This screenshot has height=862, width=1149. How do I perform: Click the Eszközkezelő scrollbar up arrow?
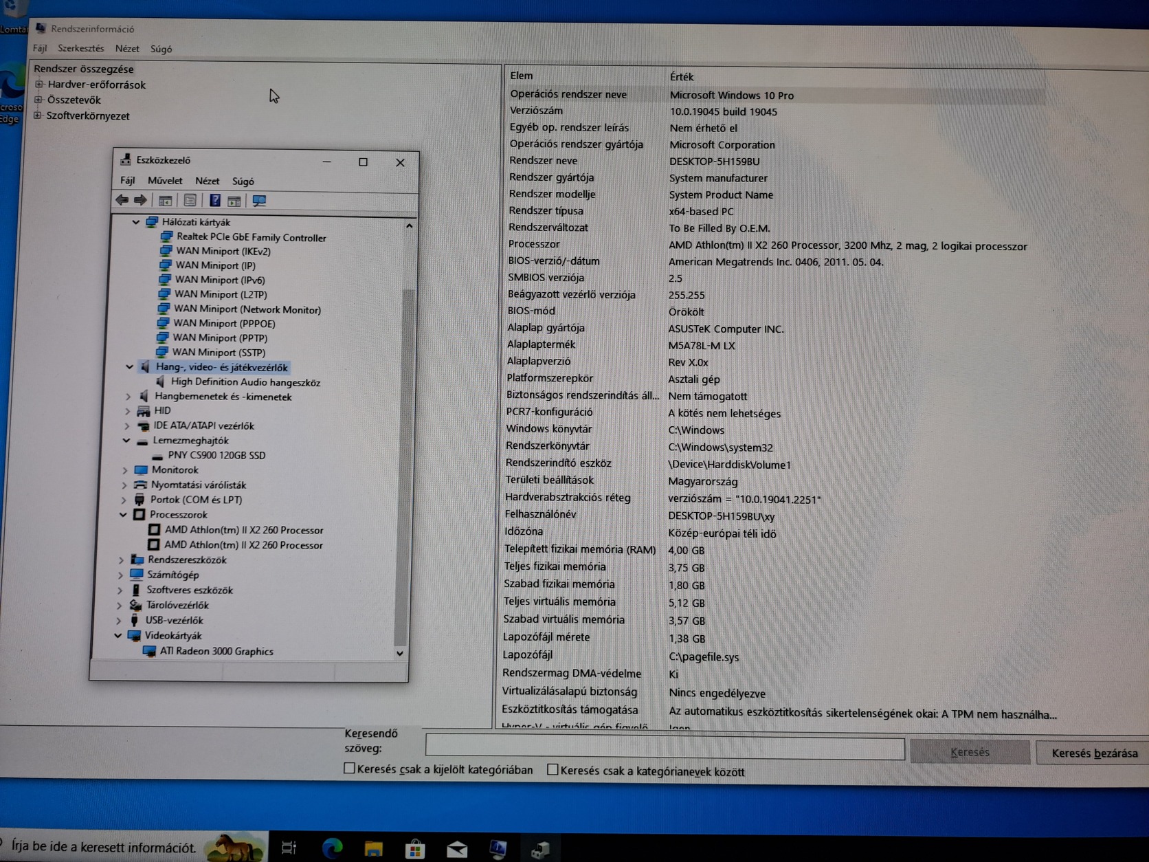(410, 225)
